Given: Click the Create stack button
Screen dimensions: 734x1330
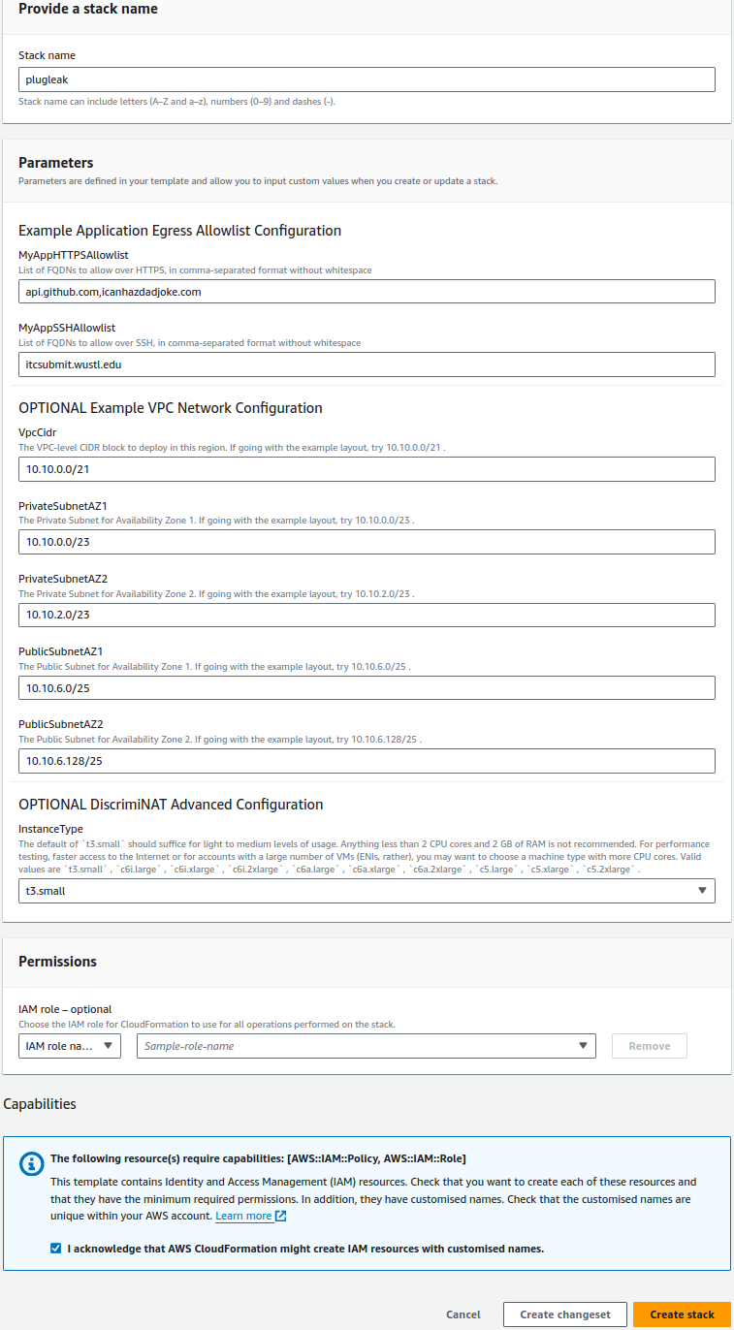Looking at the screenshot, I should tap(682, 1314).
